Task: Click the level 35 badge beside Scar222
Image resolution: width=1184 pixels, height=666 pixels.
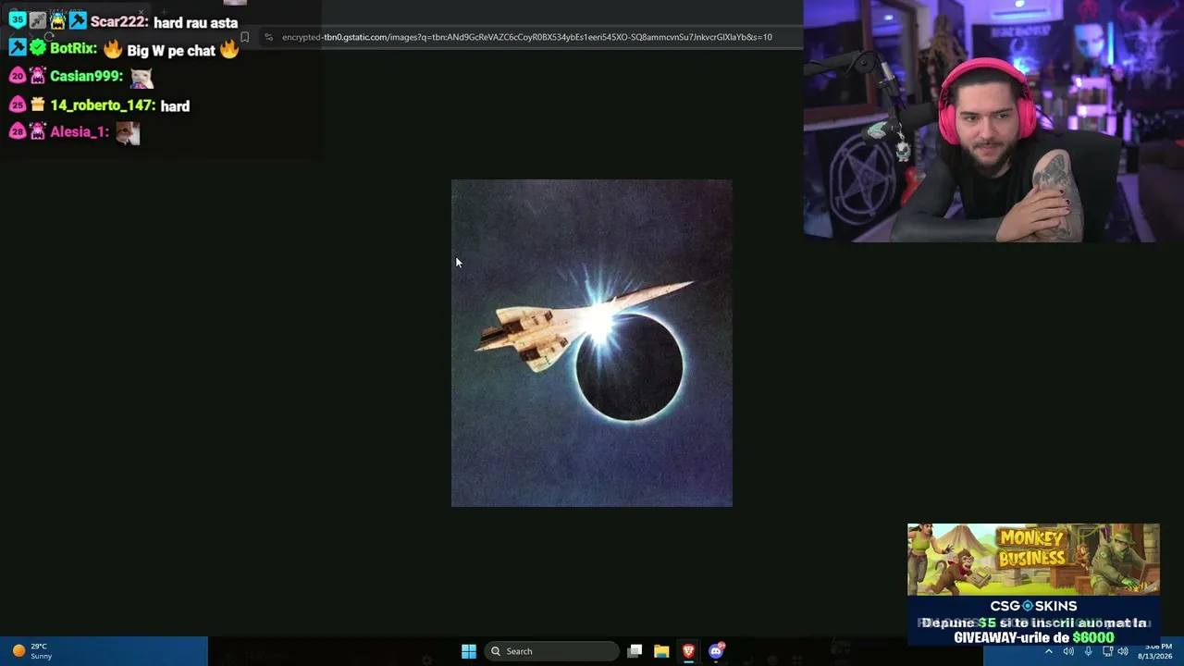Action: click(x=18, y=20)
